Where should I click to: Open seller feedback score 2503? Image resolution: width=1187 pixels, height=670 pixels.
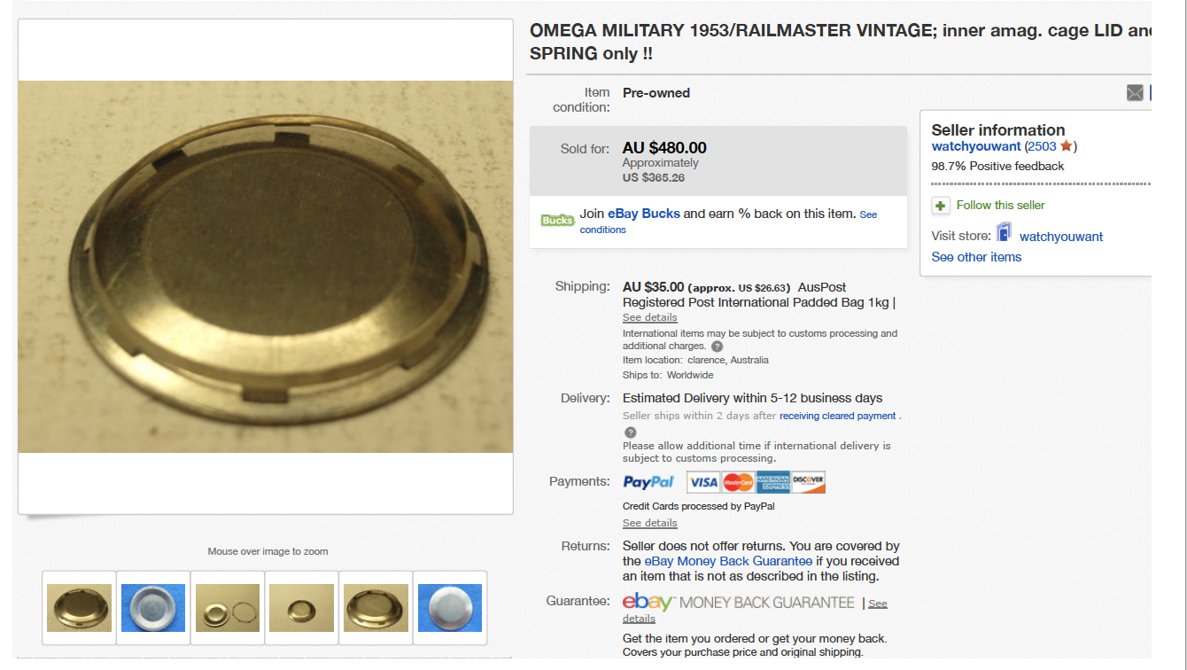(1041, 146)
